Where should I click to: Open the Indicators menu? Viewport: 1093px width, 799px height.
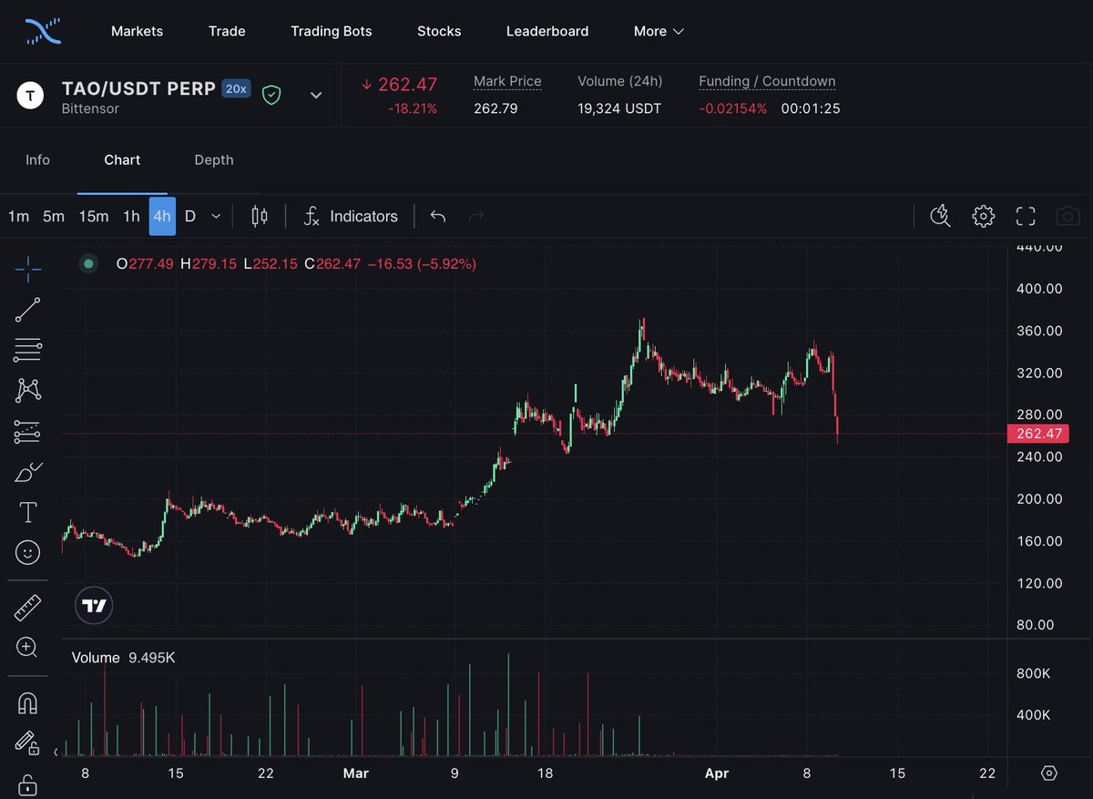pos(350,216)
